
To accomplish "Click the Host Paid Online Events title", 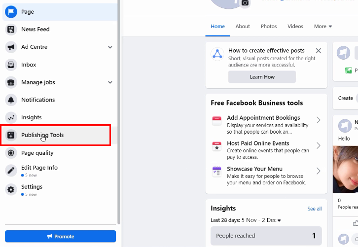I will pos(258,143).
